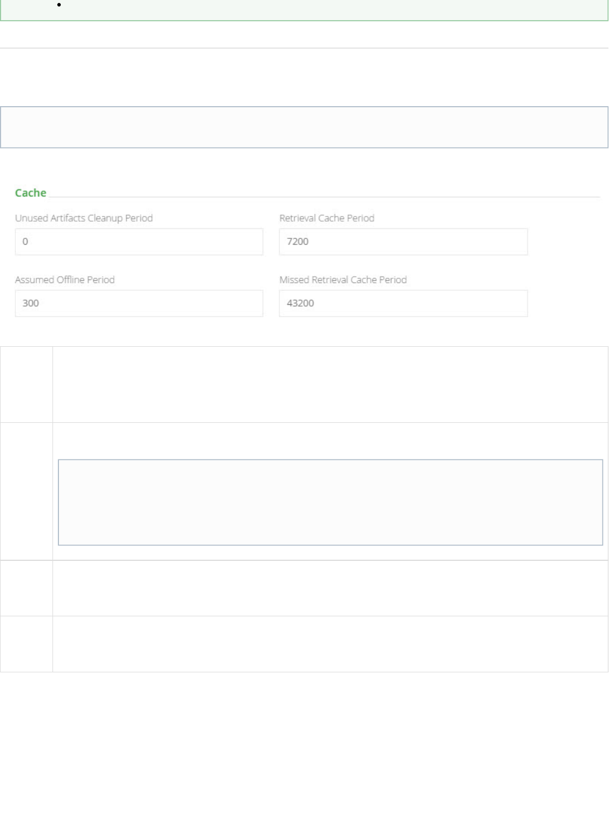Click the bullet point in the green box
Image resolution: width=609 pixels, height=821 pixels.
60,5
